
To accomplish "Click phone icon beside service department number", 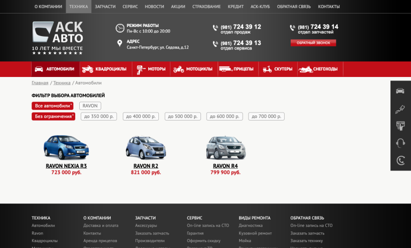I will coord(215,44).
